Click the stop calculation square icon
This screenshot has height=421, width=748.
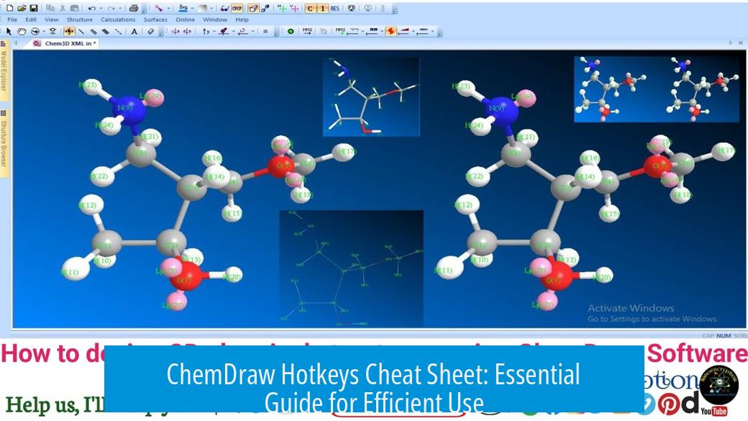265,31
